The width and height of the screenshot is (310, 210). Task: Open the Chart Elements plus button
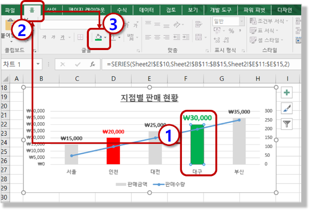tap(287, 92)
